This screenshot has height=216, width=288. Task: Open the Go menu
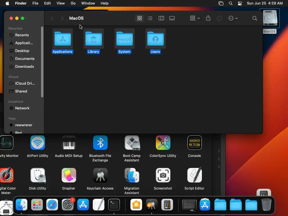tap(73, 3)
